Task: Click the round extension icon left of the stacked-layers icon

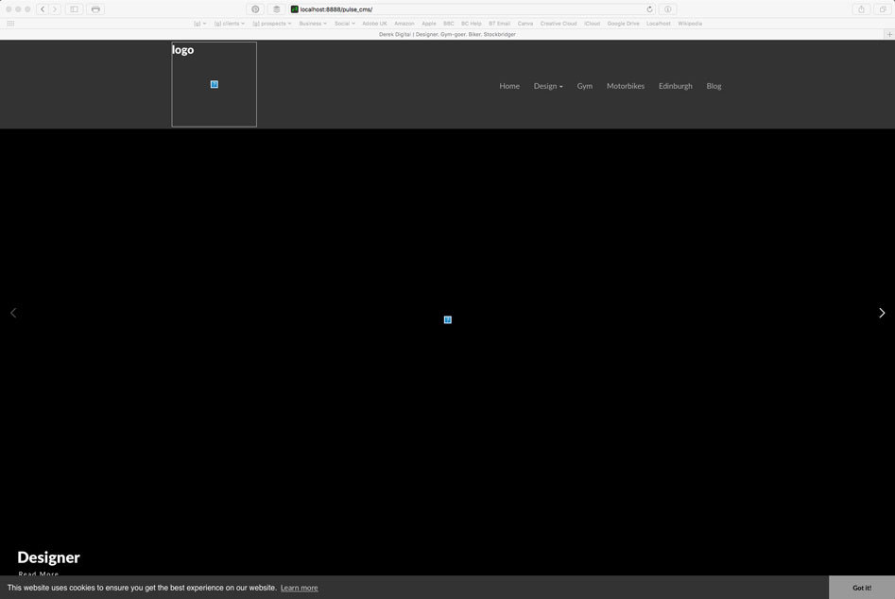Action: tap(255, 9)
